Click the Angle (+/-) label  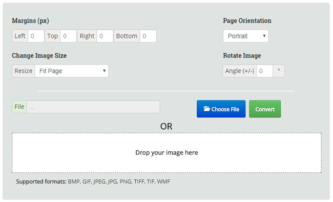pos(240,71)
